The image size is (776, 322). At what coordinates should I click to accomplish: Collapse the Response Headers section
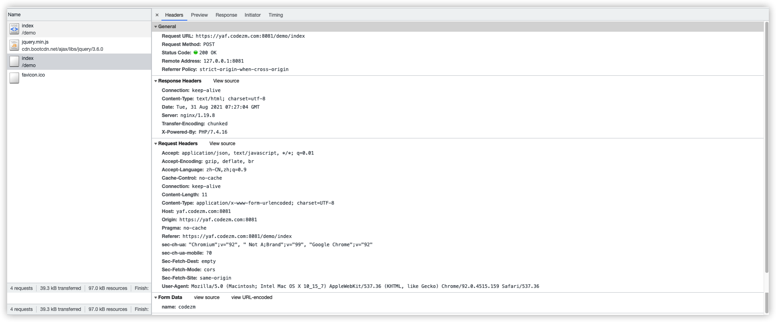click(x=156, y=81)
